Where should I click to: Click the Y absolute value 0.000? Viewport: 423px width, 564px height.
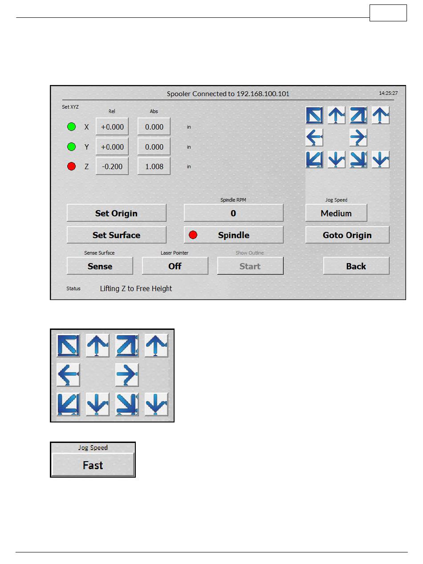click(154, 146)
